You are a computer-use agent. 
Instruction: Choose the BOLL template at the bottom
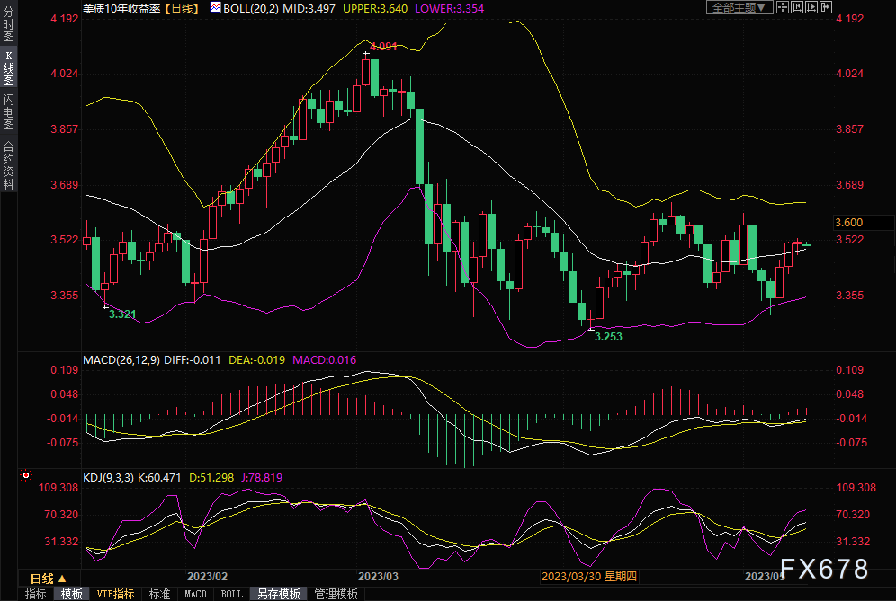[231, 594]
